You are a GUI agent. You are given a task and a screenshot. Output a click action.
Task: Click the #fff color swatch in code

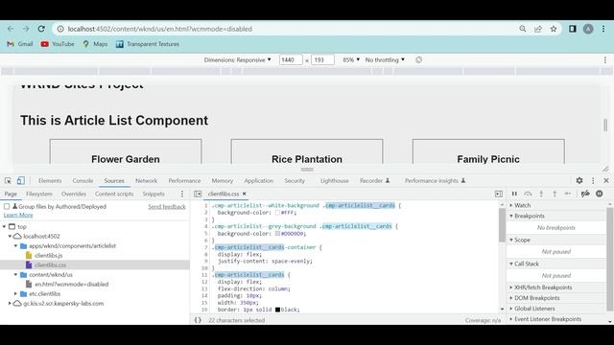tap(277, 213)
